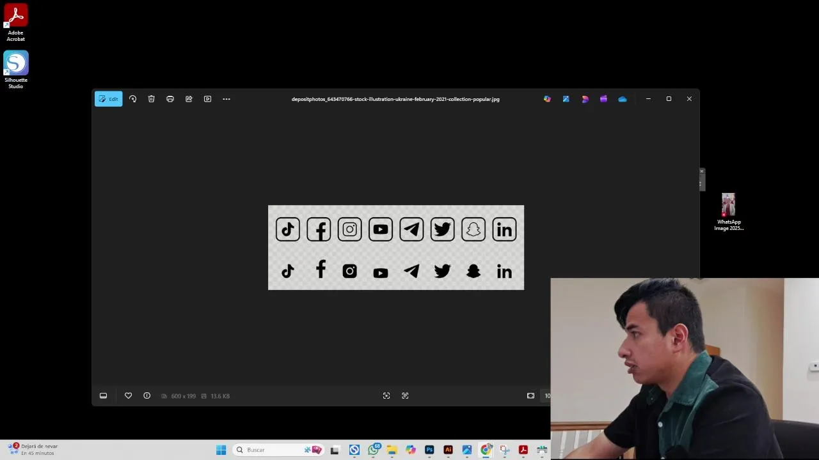Open Adobe Acrobat desktop shortcut
The height and width of the screenshot is (460, 819).
16,23
